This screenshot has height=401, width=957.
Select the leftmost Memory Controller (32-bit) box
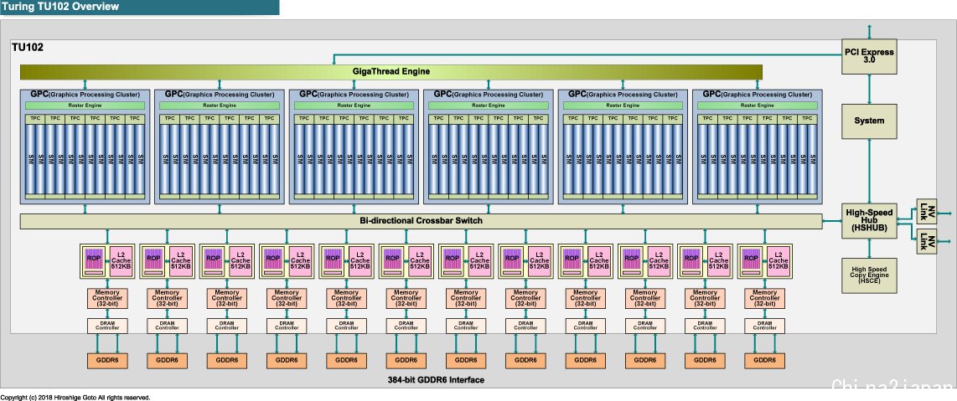coord(107,298)
